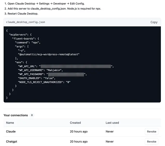Copy the claude_desktop_config.json snippet
The image size is (165, 146).
(154, 22)
